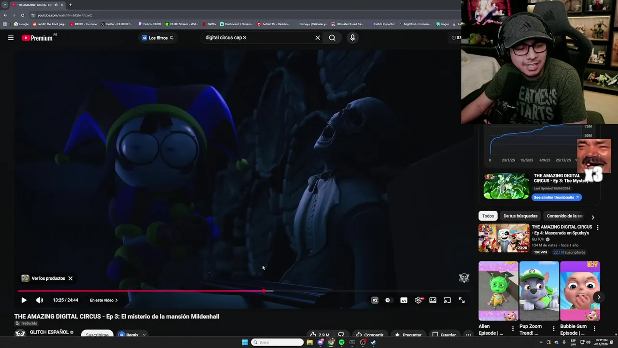
Task: Toggle subtitles closed captions
Action: (x=404, y=300)
